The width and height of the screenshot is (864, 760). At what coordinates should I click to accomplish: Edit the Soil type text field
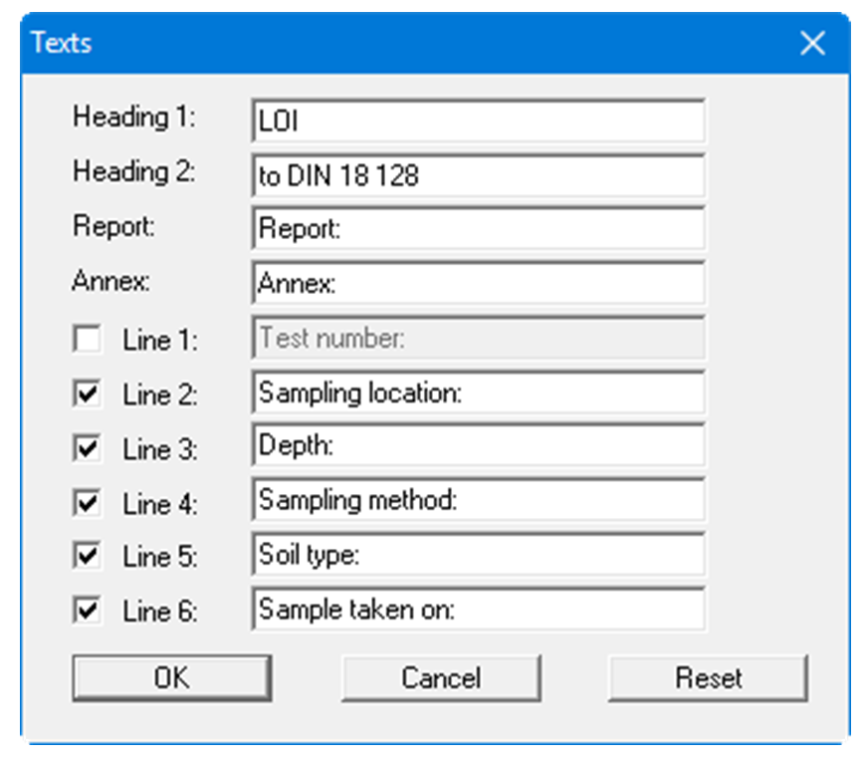point(478,556)
